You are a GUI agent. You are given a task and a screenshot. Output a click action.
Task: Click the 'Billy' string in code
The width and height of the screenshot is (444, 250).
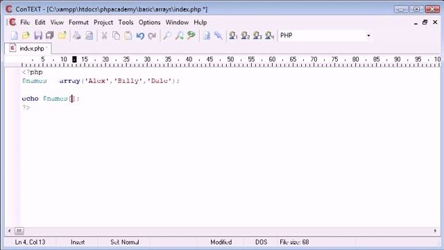click(x=128, y=81)
